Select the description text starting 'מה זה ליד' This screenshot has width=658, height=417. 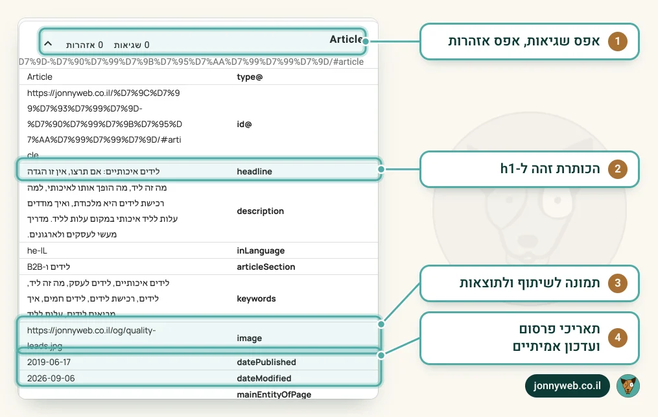point(102,211)
